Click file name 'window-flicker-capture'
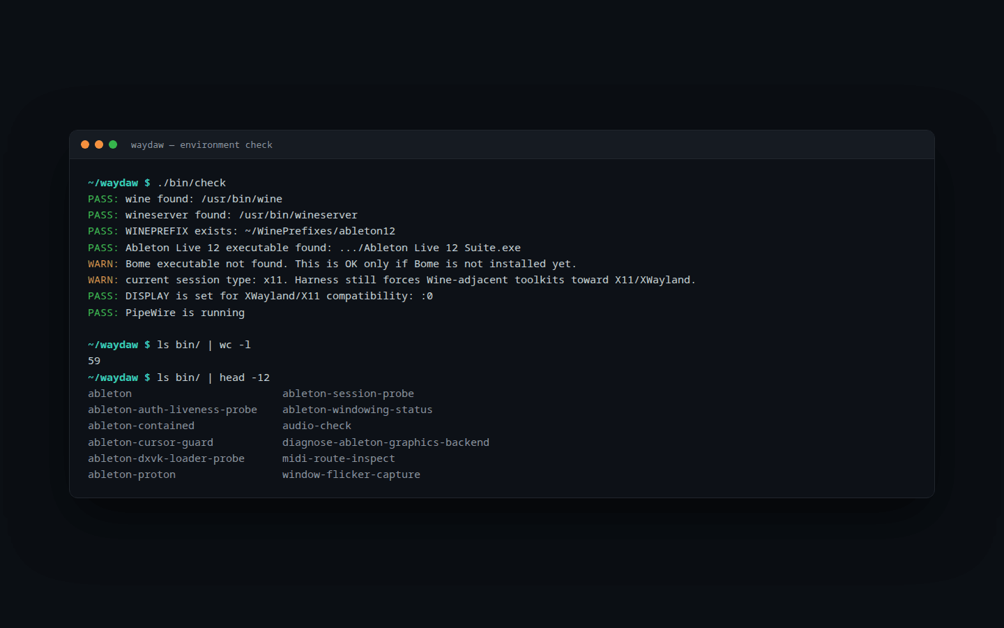 [351, 474]
